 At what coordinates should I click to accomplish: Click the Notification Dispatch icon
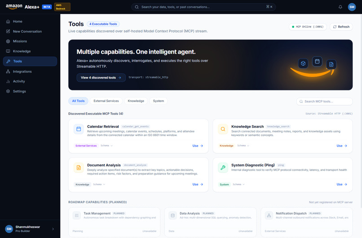pyautogui.click(x=269, y=216)
